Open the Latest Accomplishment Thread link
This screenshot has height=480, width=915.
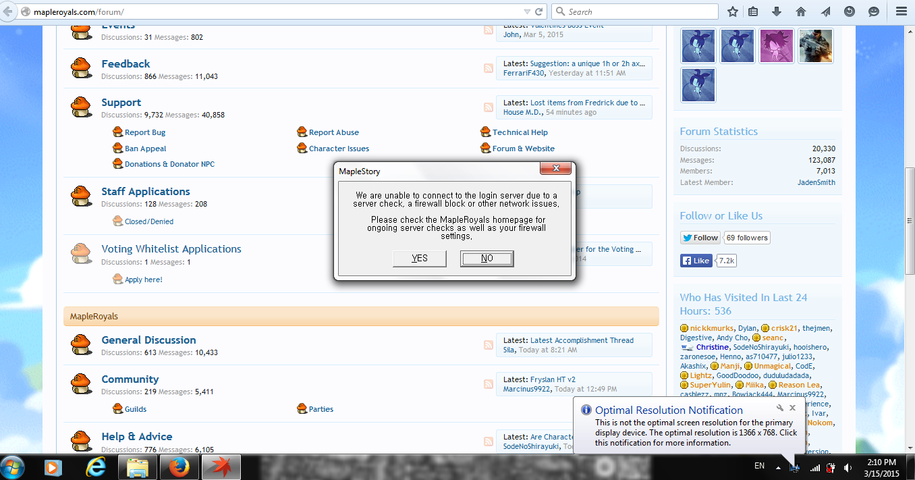click(x=582, y=340)
